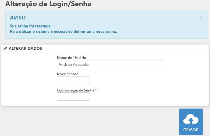The width and height of the screenshot is (210, 136).
Task: Click the Nome do Usuário field label
Action: pos(71,58)
